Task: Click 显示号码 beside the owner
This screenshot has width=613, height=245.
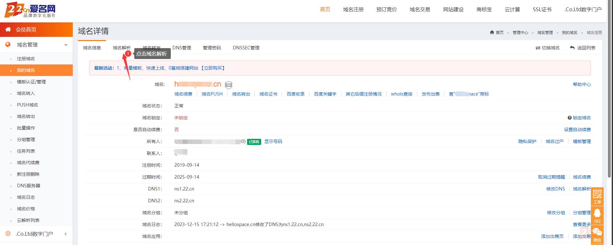Action: pos(273,141)
